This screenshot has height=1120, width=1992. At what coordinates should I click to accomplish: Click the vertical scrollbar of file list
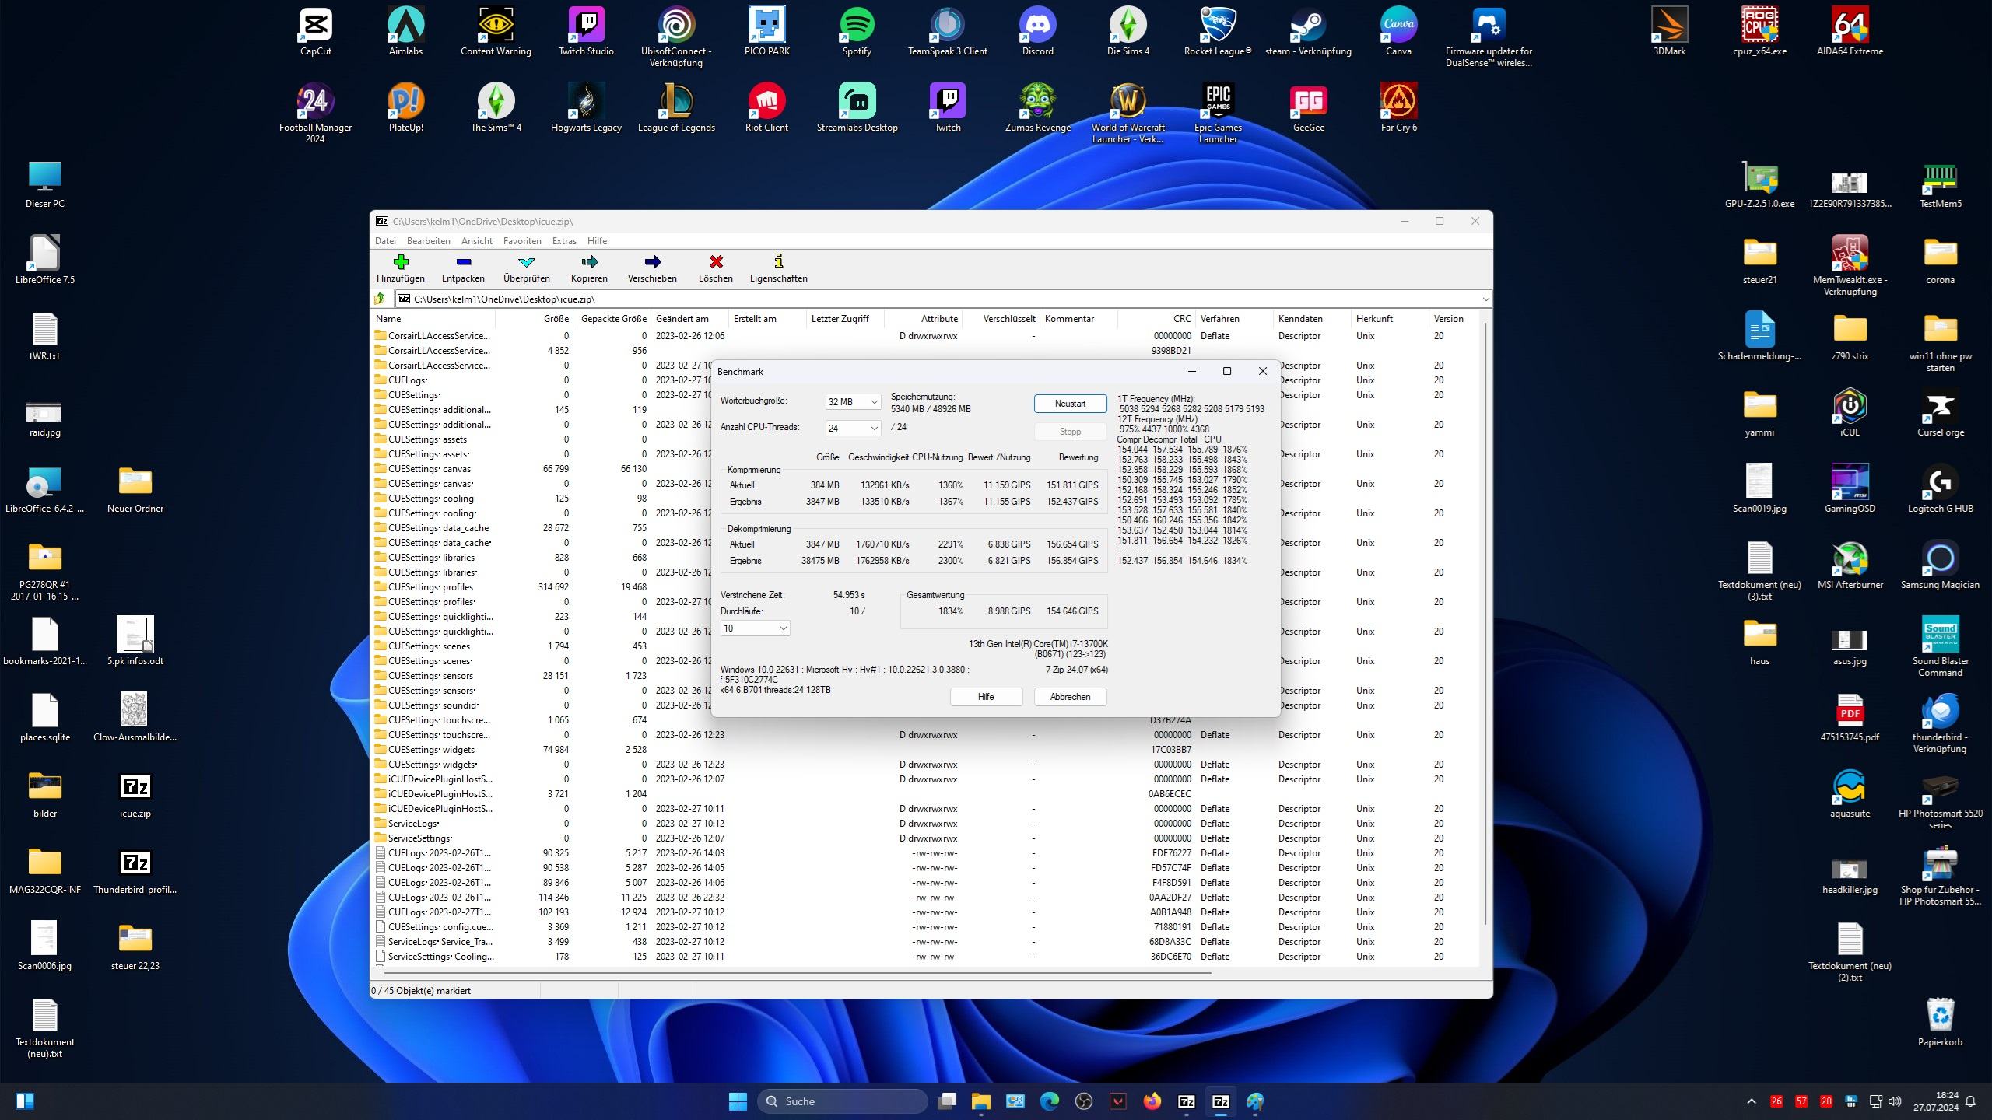1485,622
